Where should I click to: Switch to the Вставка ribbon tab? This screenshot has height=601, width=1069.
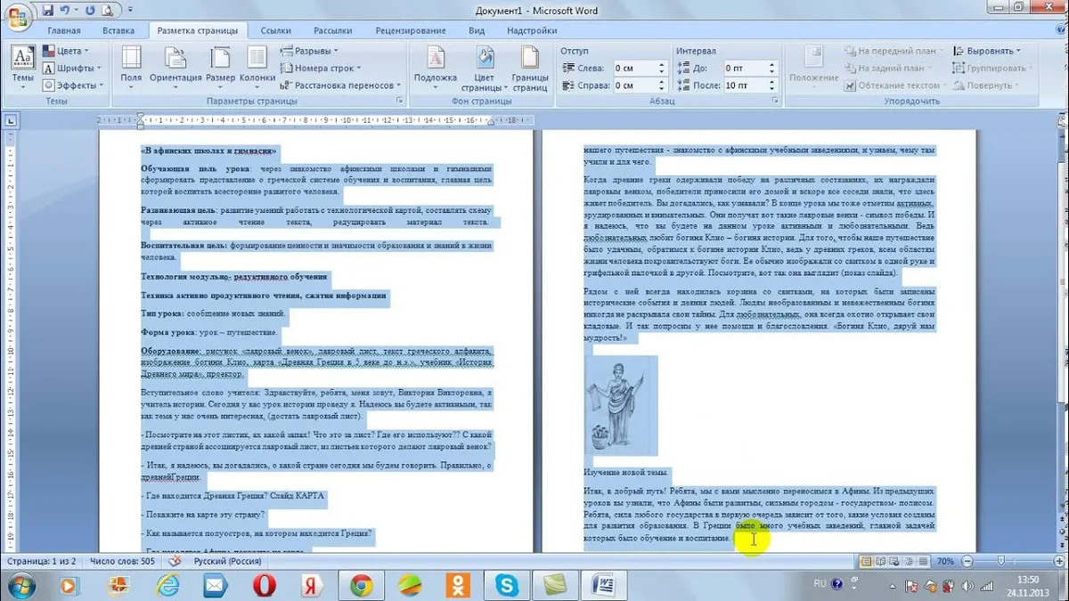(118, 30)
